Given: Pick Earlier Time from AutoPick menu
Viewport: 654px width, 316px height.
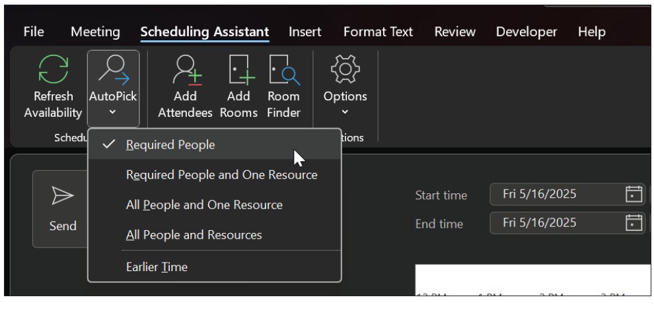Looking at the screenshot, I should tap(157, 267).
